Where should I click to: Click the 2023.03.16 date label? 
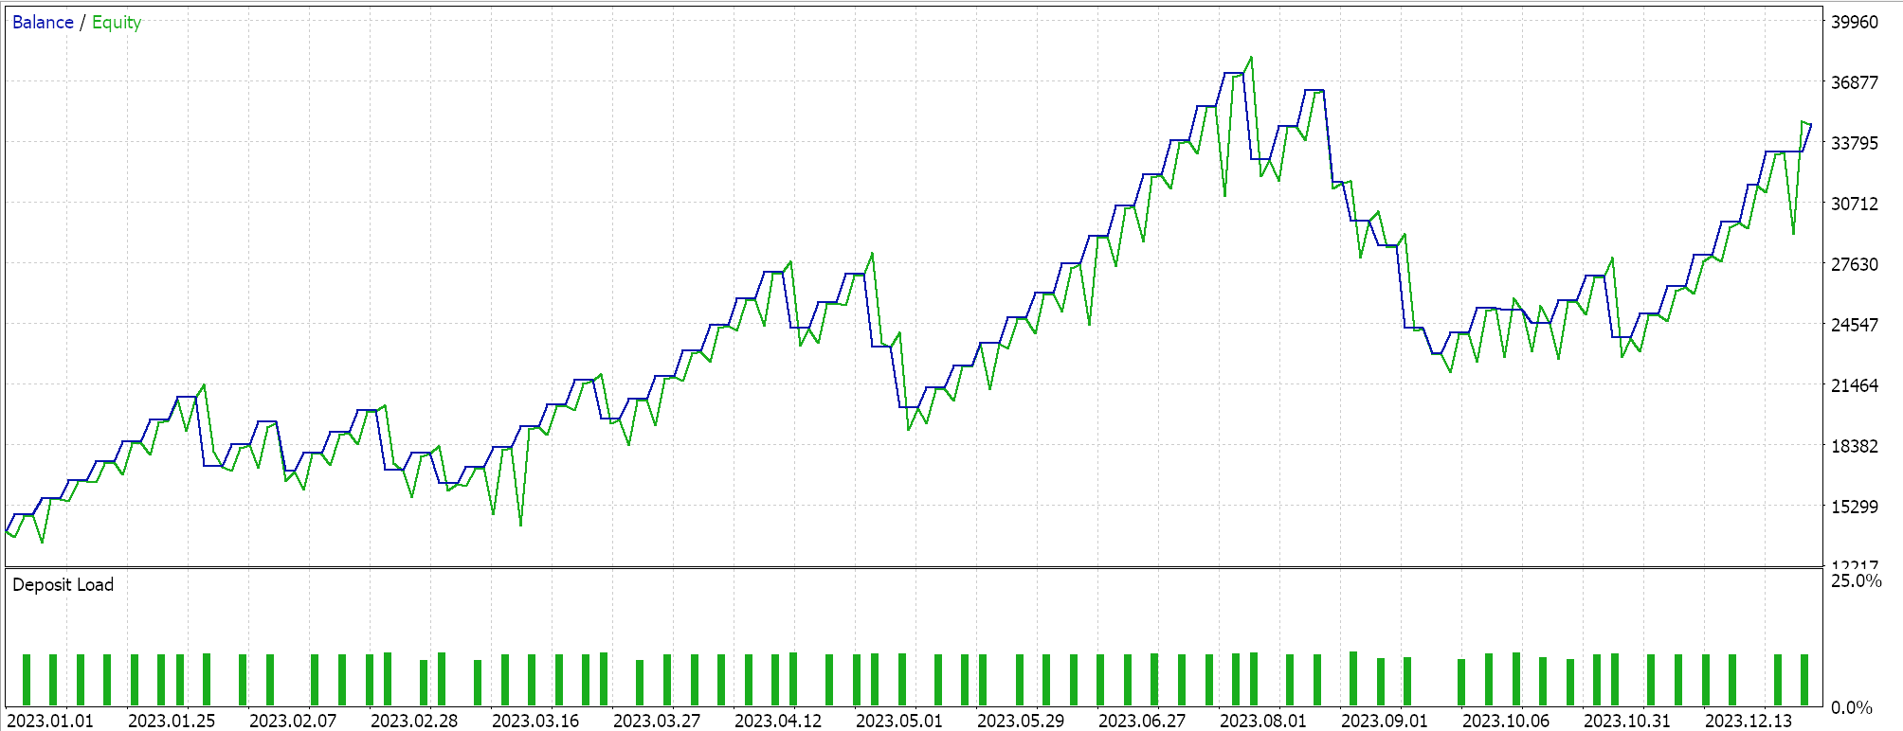click(535, 721)
